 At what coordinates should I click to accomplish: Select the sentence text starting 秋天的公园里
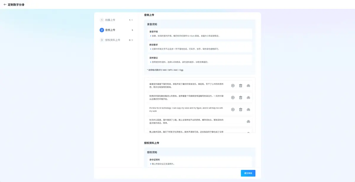(x=186, y=121)
